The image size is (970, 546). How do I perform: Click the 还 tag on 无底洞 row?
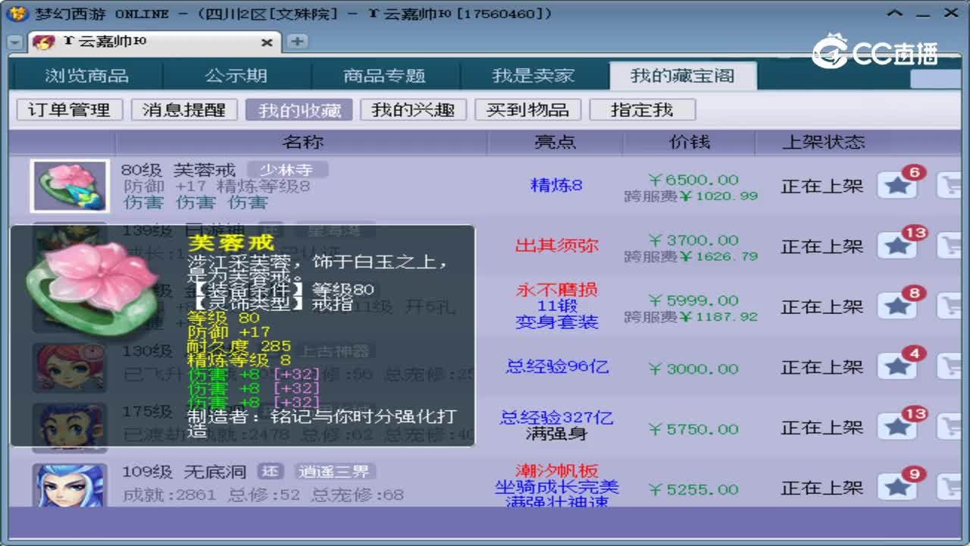(271, 472)
